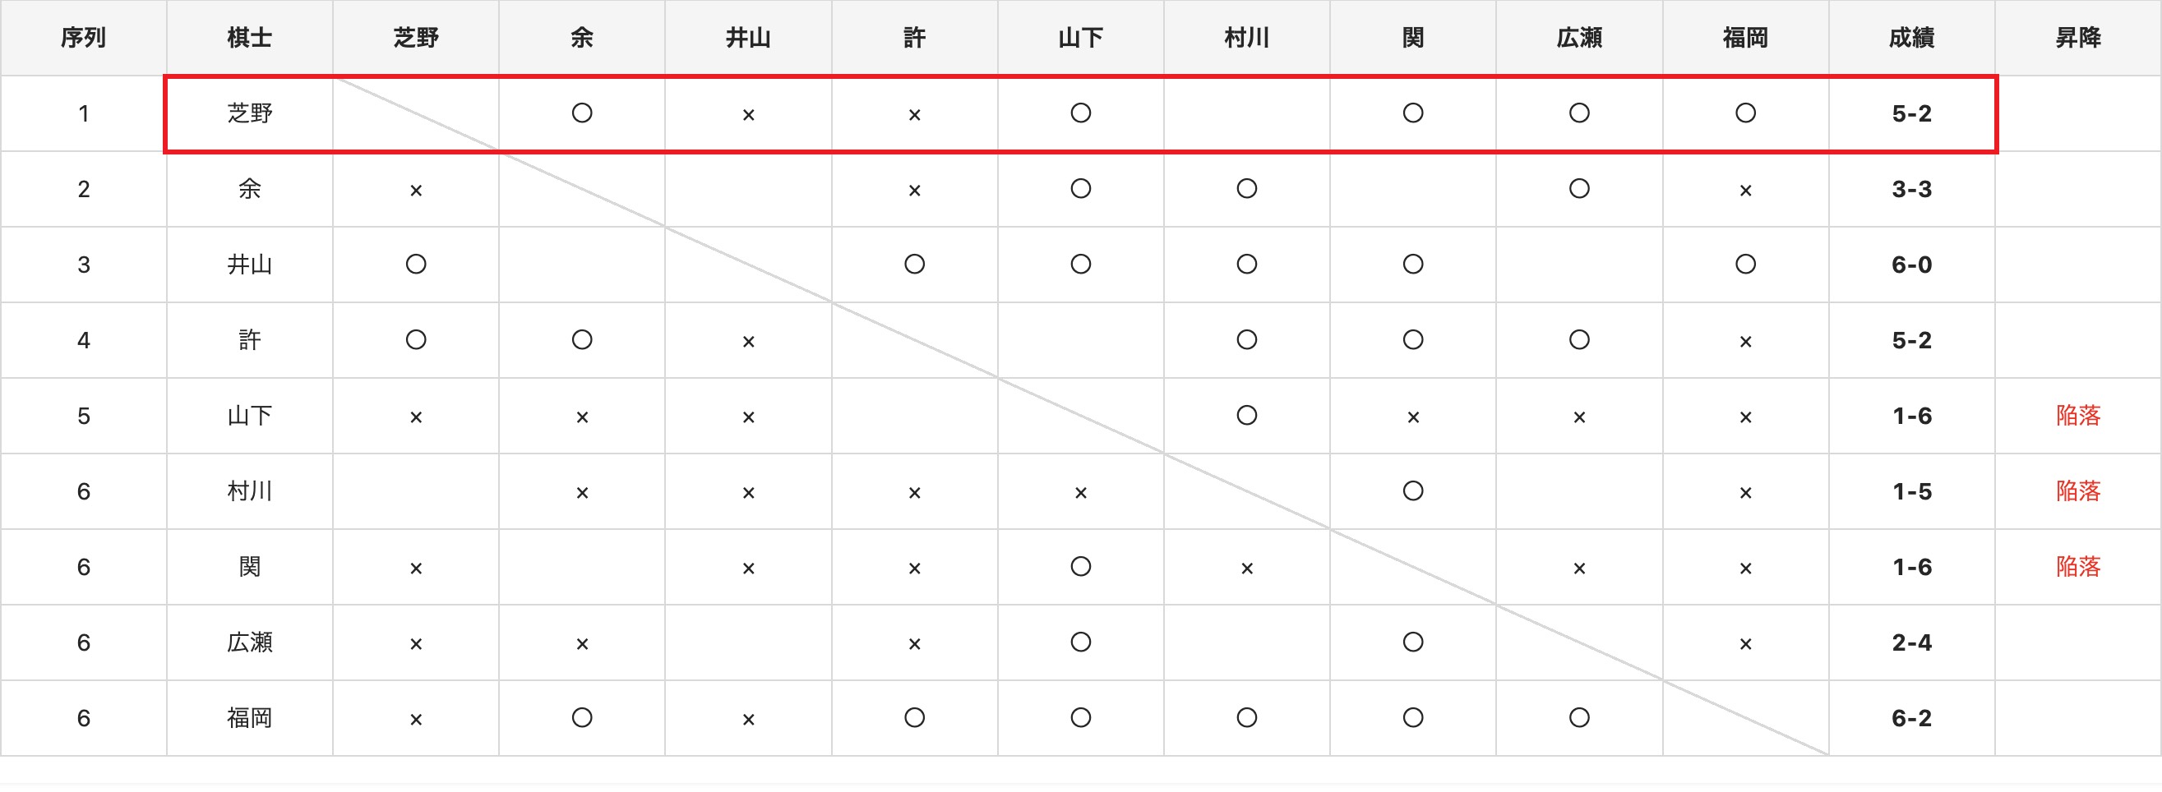This screenshot has height=792, width=2162.
Task: Click 芝野's 5-2 record cell
Action: pyautogui.click(x=1911, y=114)
